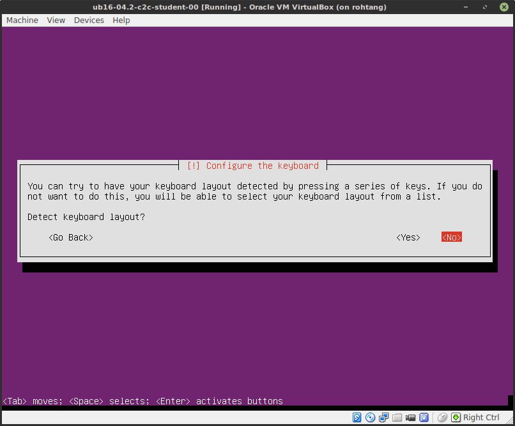Click the mouse integration indicator
Image resolution: width=515 pixels, height=426 pixels.
442,417
